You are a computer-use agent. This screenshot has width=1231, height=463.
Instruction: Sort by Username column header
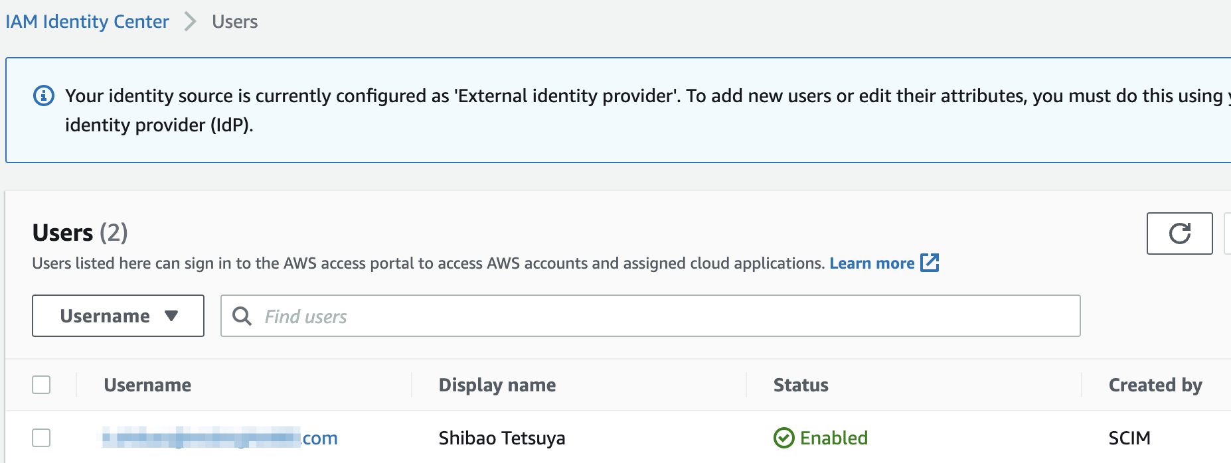click(147, 385)
